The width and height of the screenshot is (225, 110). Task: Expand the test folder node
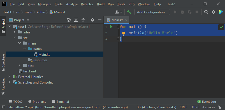pos(20,65)
